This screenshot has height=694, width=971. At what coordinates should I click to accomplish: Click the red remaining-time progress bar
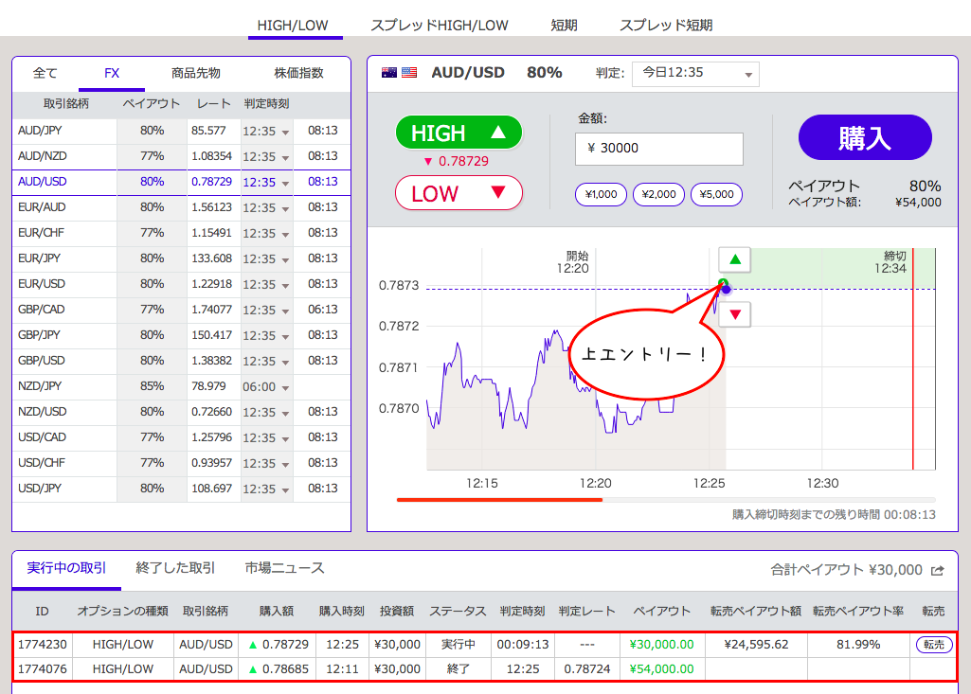click(x=499, y=499)
